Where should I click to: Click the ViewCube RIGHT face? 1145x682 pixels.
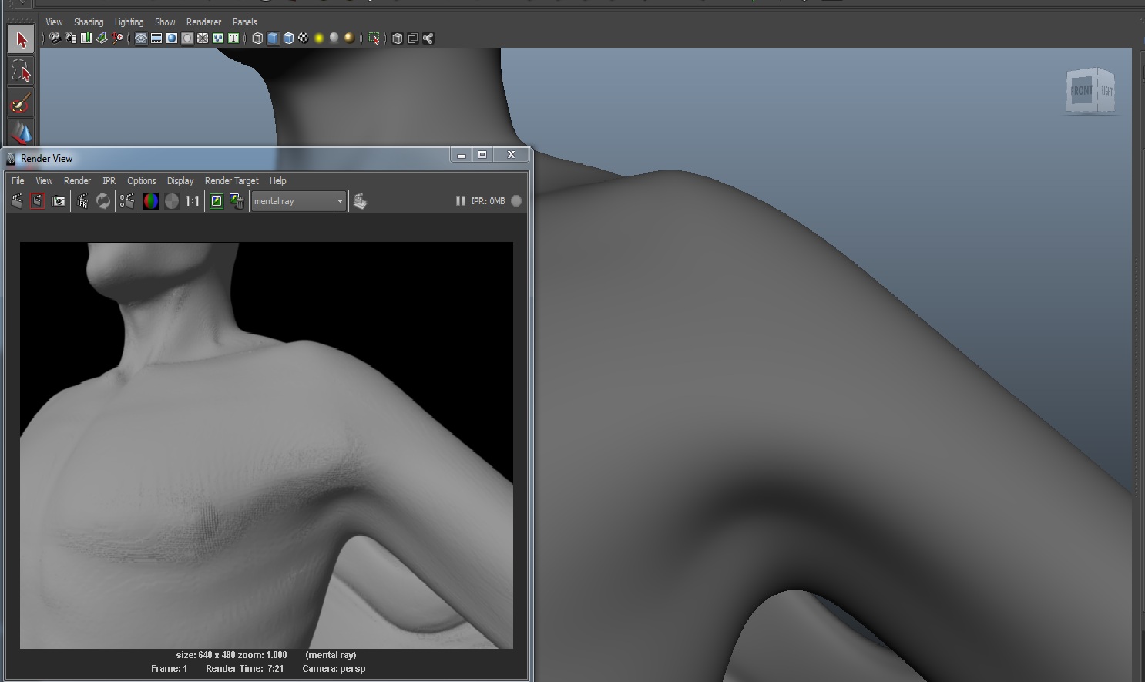[x=1106, y=91]
